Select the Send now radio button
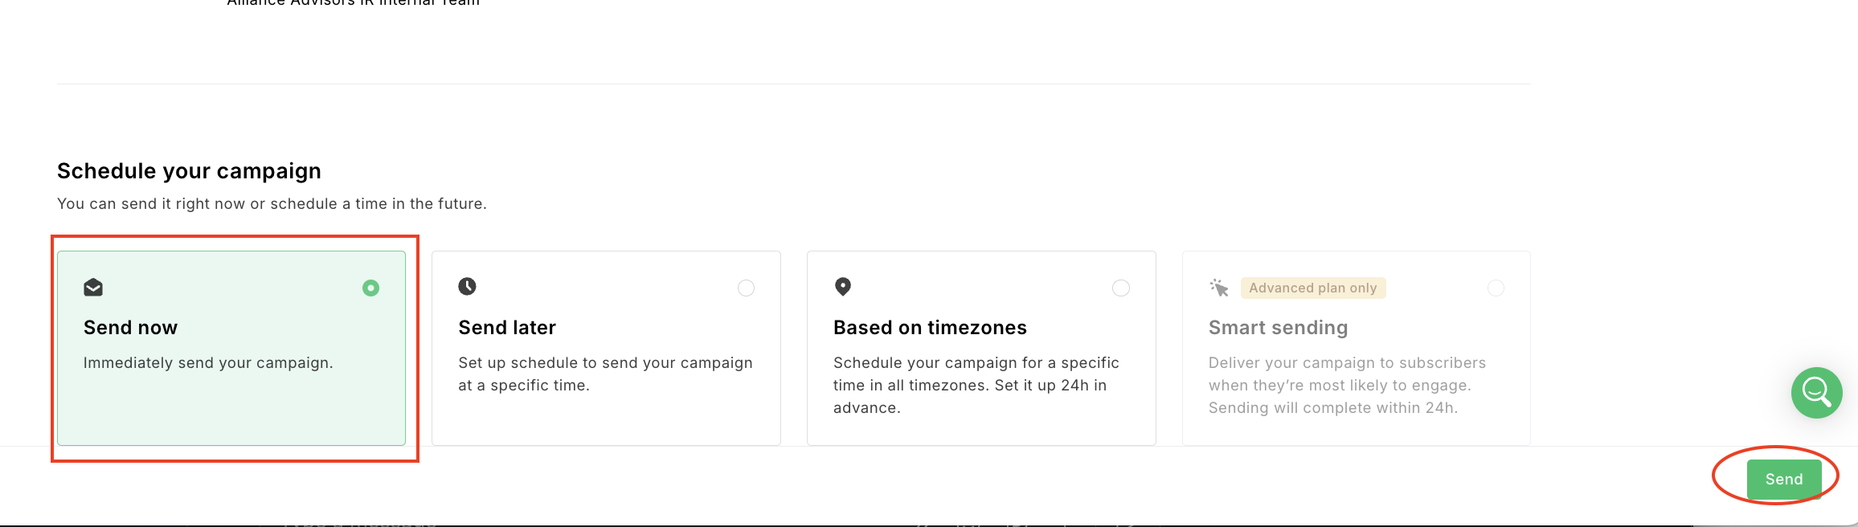The width and height of the screenshot is (1858, 527). click(370, 288)
